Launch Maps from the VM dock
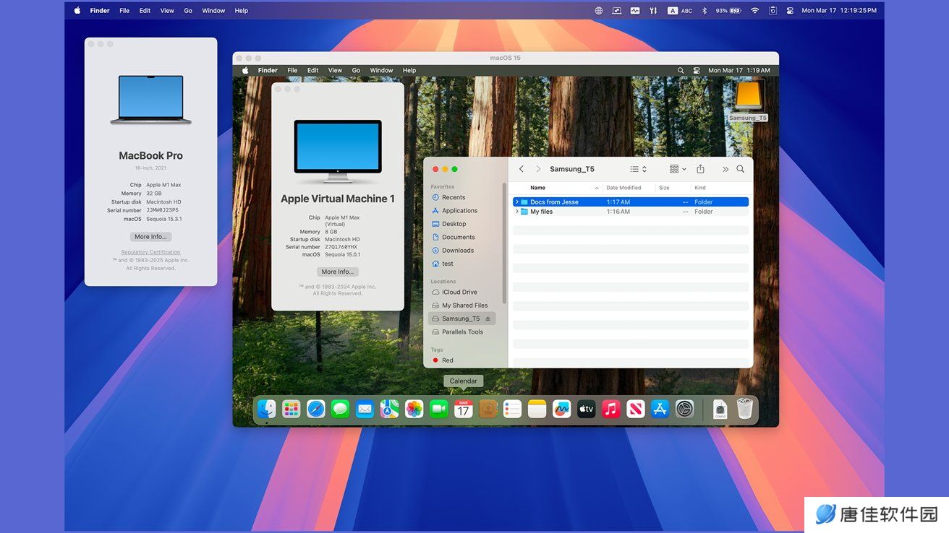 pos(390,409)
